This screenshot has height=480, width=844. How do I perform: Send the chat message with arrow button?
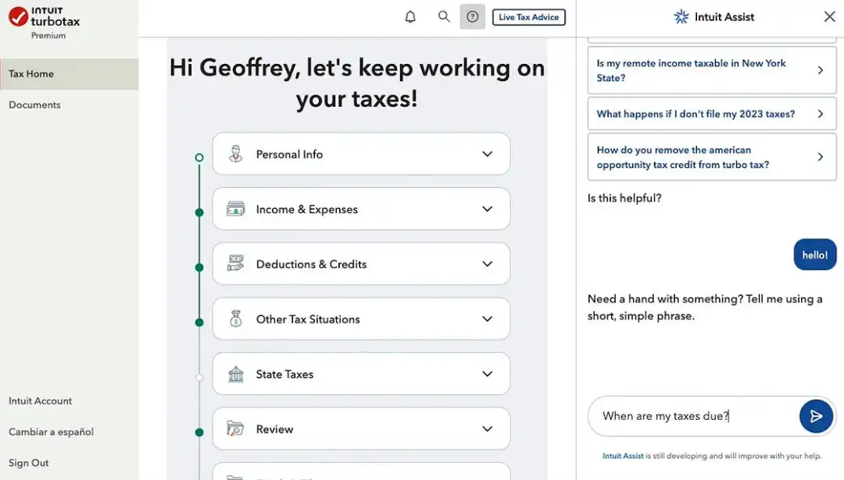(816, 416)
